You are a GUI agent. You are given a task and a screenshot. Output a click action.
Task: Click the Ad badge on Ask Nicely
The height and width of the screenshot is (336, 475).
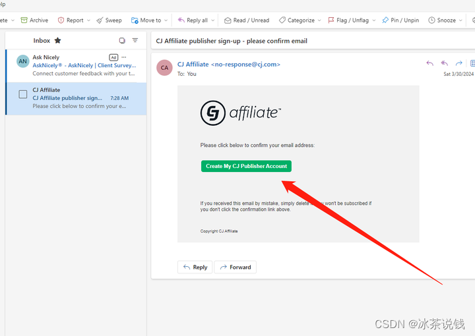[113, 57]
